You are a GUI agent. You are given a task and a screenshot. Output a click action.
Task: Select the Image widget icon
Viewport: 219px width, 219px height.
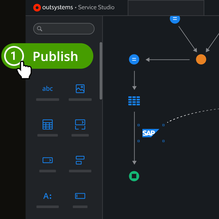[80, 89]
